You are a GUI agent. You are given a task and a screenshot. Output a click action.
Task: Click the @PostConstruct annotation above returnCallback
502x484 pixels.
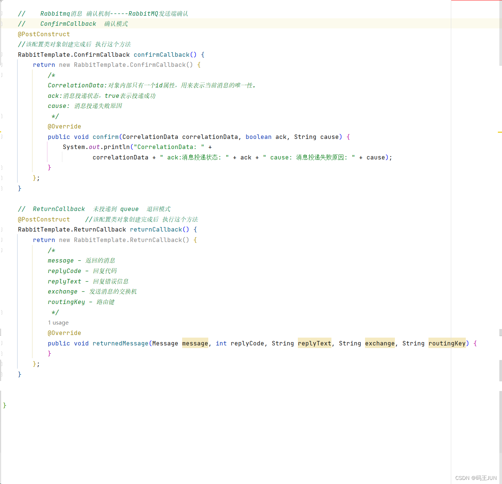point(44,219)
